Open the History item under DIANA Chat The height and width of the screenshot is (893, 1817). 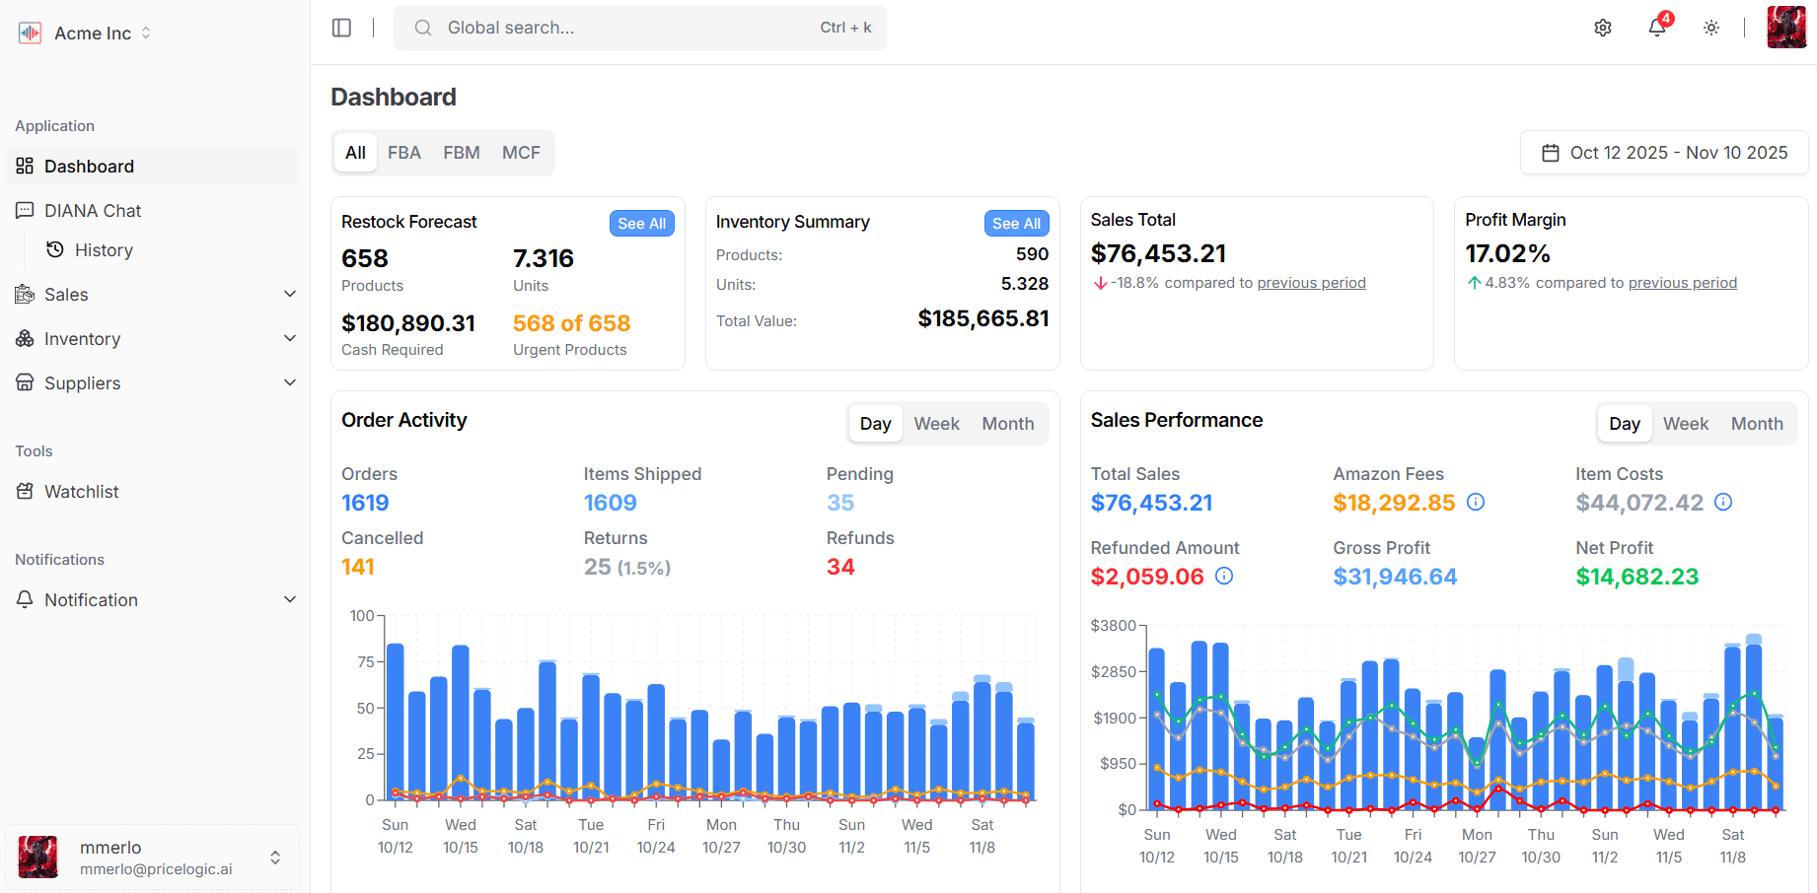click(104, 250)
